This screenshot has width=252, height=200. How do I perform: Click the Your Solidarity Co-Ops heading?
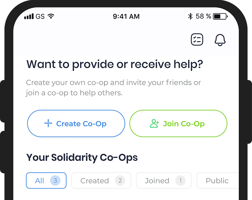pos(82,158)
